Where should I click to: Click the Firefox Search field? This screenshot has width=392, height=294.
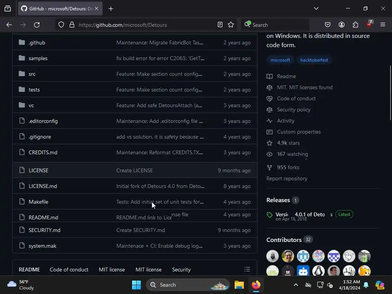click(x=275, y=25)
